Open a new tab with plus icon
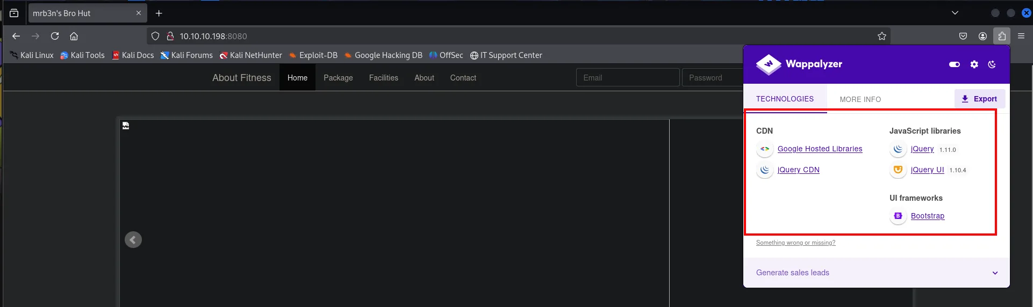 tap(159, 13)
